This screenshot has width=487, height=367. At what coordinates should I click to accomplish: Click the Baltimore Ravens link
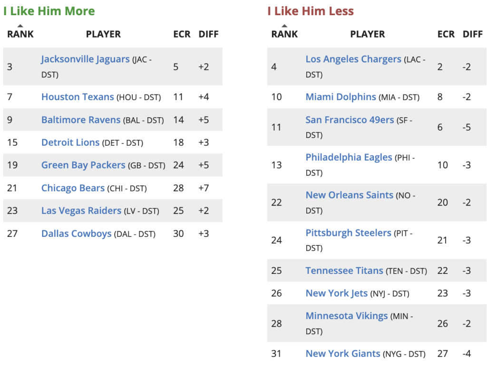tap(81, 120)
